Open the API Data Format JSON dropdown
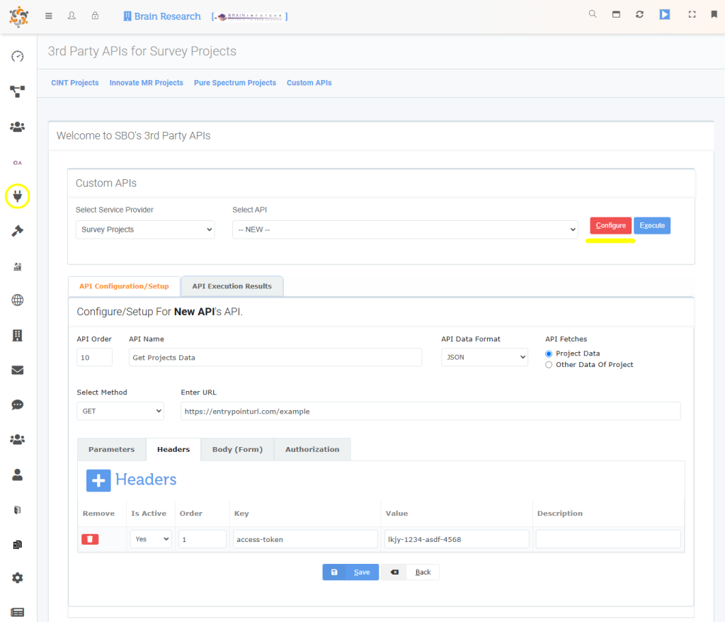725x622 pixels. point(484,357)
